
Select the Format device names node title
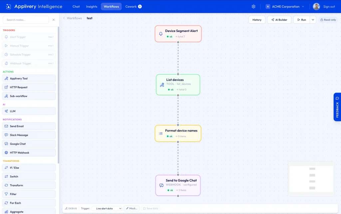(x=181, y=130)
